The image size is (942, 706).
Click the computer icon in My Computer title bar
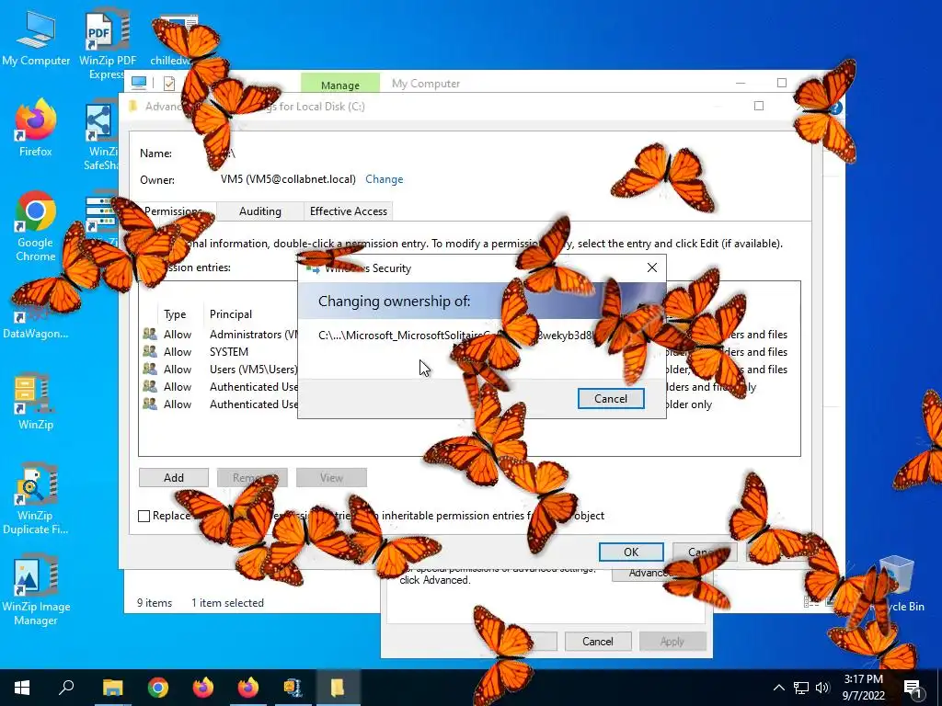(139, 83)
